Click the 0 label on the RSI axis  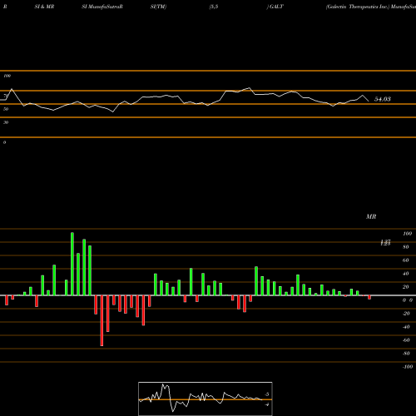[4, 142]
